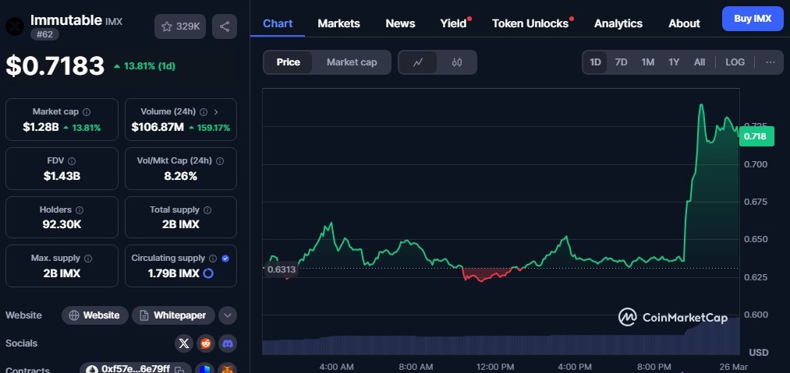Open the Immutable IMX coin logo
The height and width of the screenshot is (373, 790).
pyautogui.click(x=15, y=26)
